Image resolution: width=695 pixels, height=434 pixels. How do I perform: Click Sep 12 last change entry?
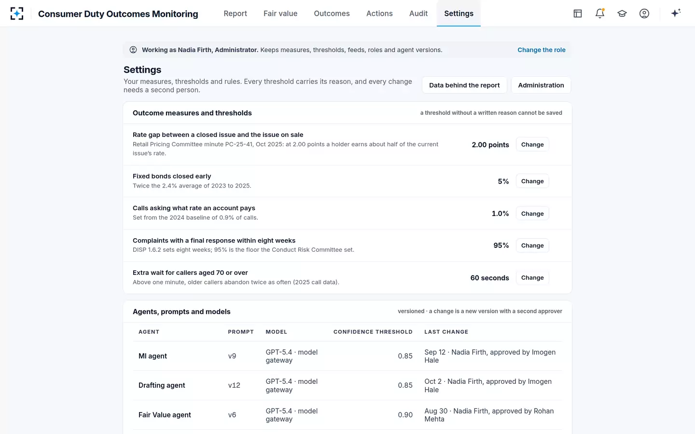click(x=490, y=356)
